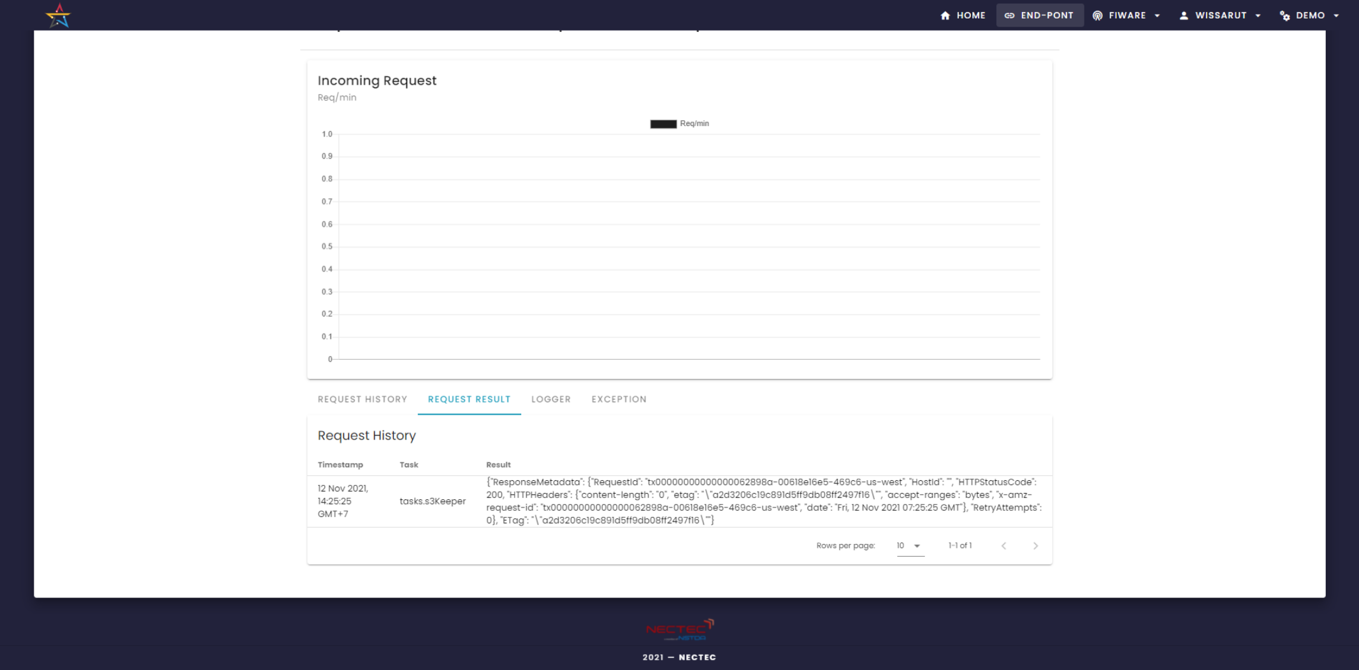The width and height of the screenshot is (1359, 670).
Task: Go to next page chevron
Action: [1035, 546]
